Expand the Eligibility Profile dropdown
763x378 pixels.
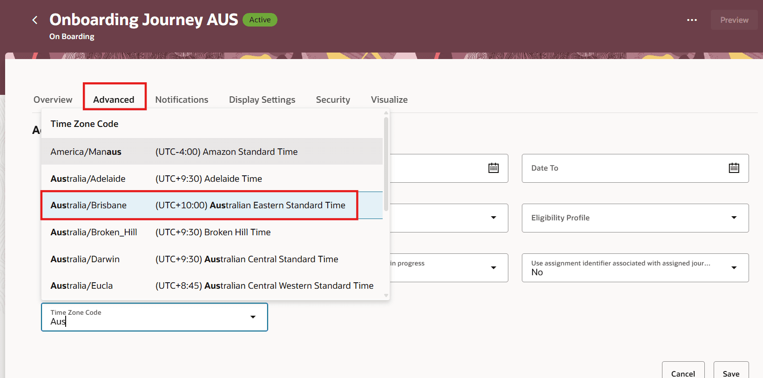[x=734, y=218]
